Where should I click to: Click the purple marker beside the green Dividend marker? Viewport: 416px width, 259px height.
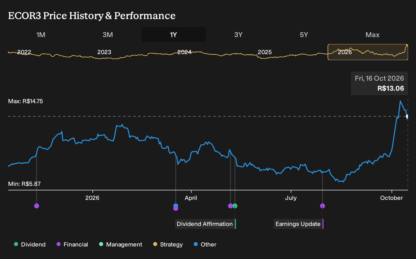[231, 206]
